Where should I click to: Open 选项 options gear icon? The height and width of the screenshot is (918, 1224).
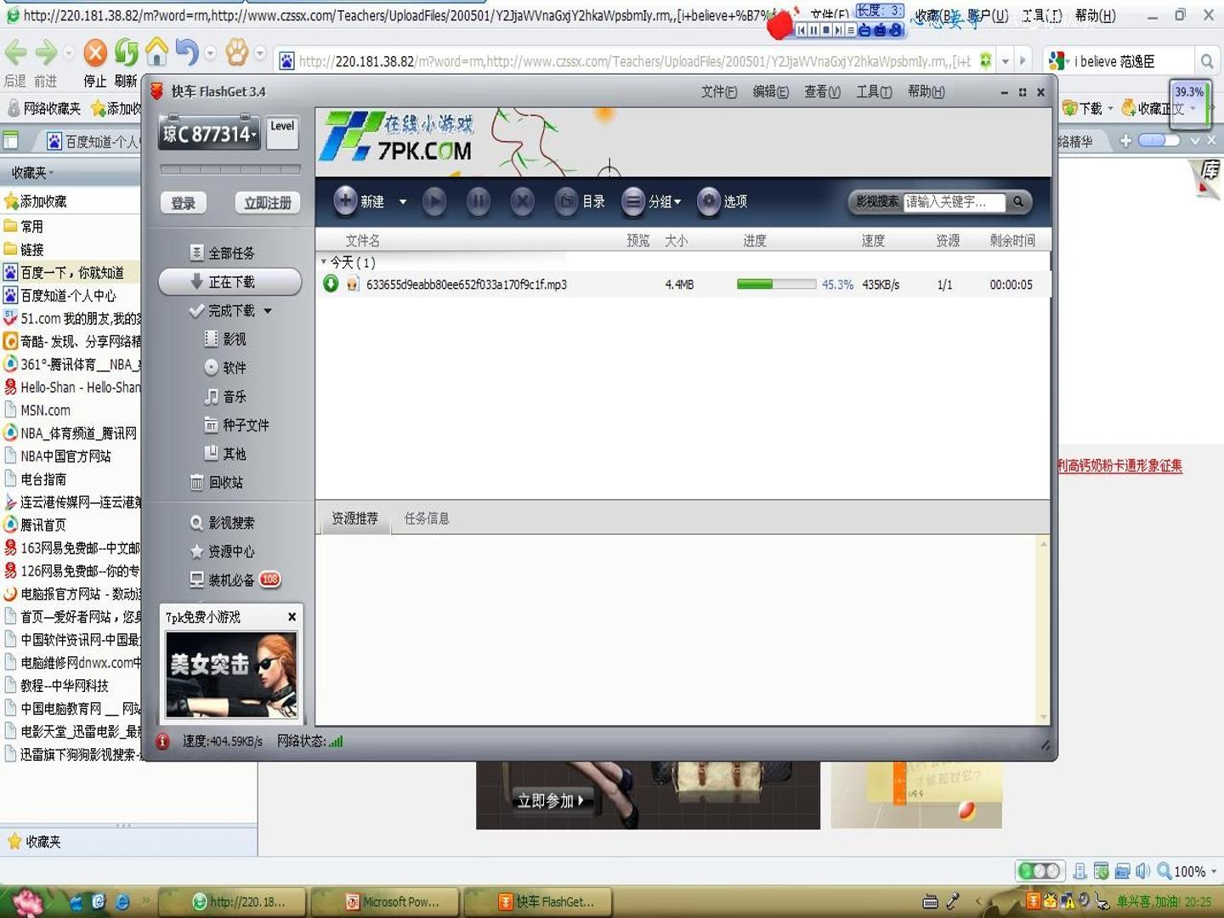tap(709, 201)
